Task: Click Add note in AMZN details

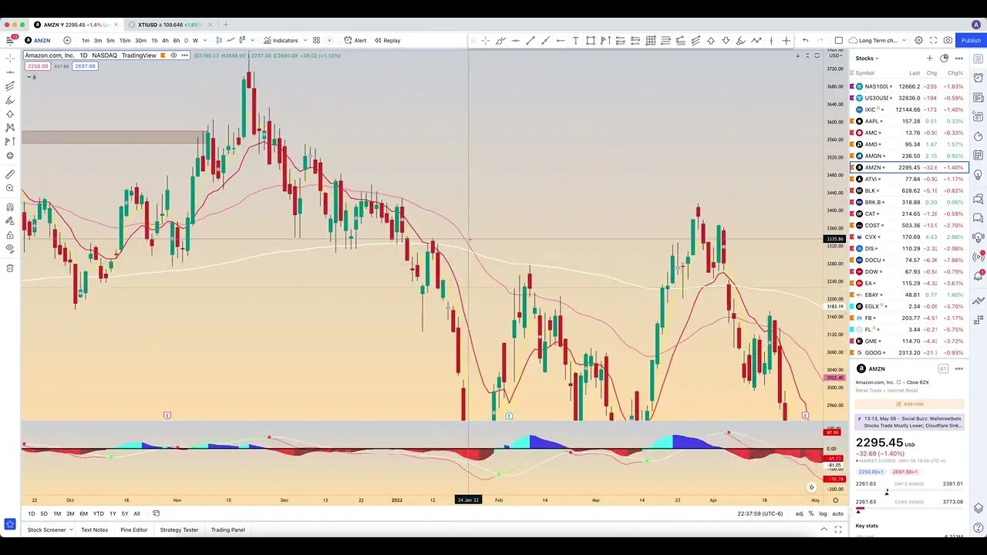Action: (x=909, y=404)
